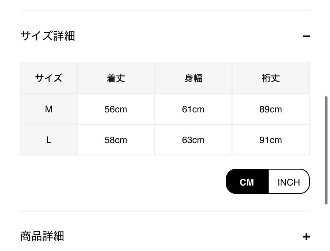The image size is (330, 251).
Task: Click the 61cm body width cell
Action: click(193, 109)
